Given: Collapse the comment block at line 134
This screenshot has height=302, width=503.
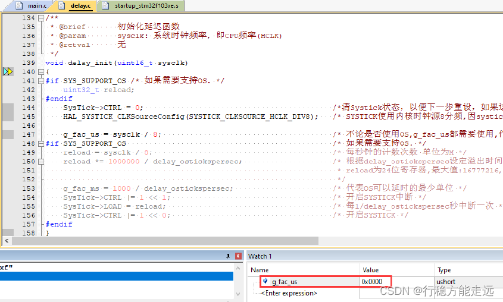Looking at the screenshot, I should (40, 18).
